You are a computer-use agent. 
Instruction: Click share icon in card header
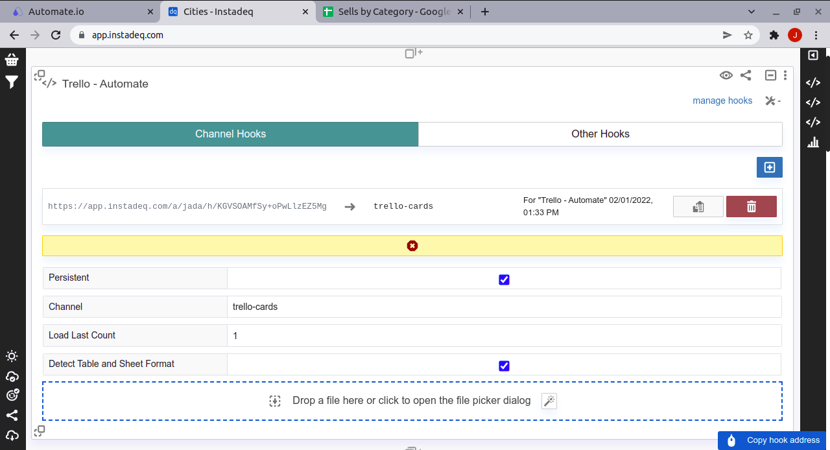746,75
